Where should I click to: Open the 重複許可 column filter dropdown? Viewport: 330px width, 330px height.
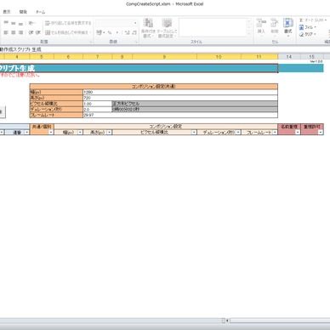[x=321, y=132]
